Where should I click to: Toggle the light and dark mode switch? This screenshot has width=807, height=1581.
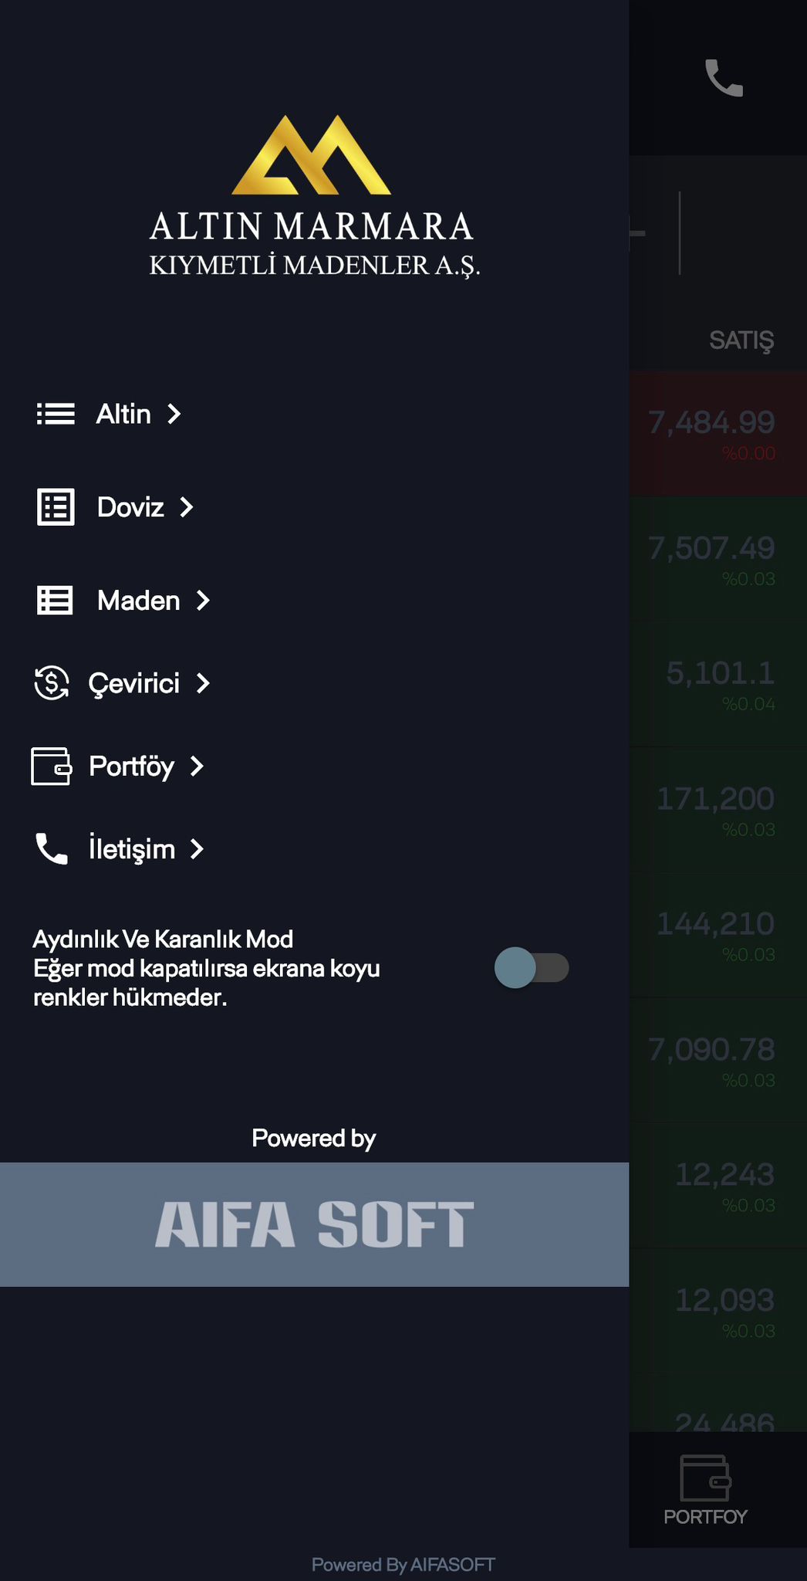point(532,968)
